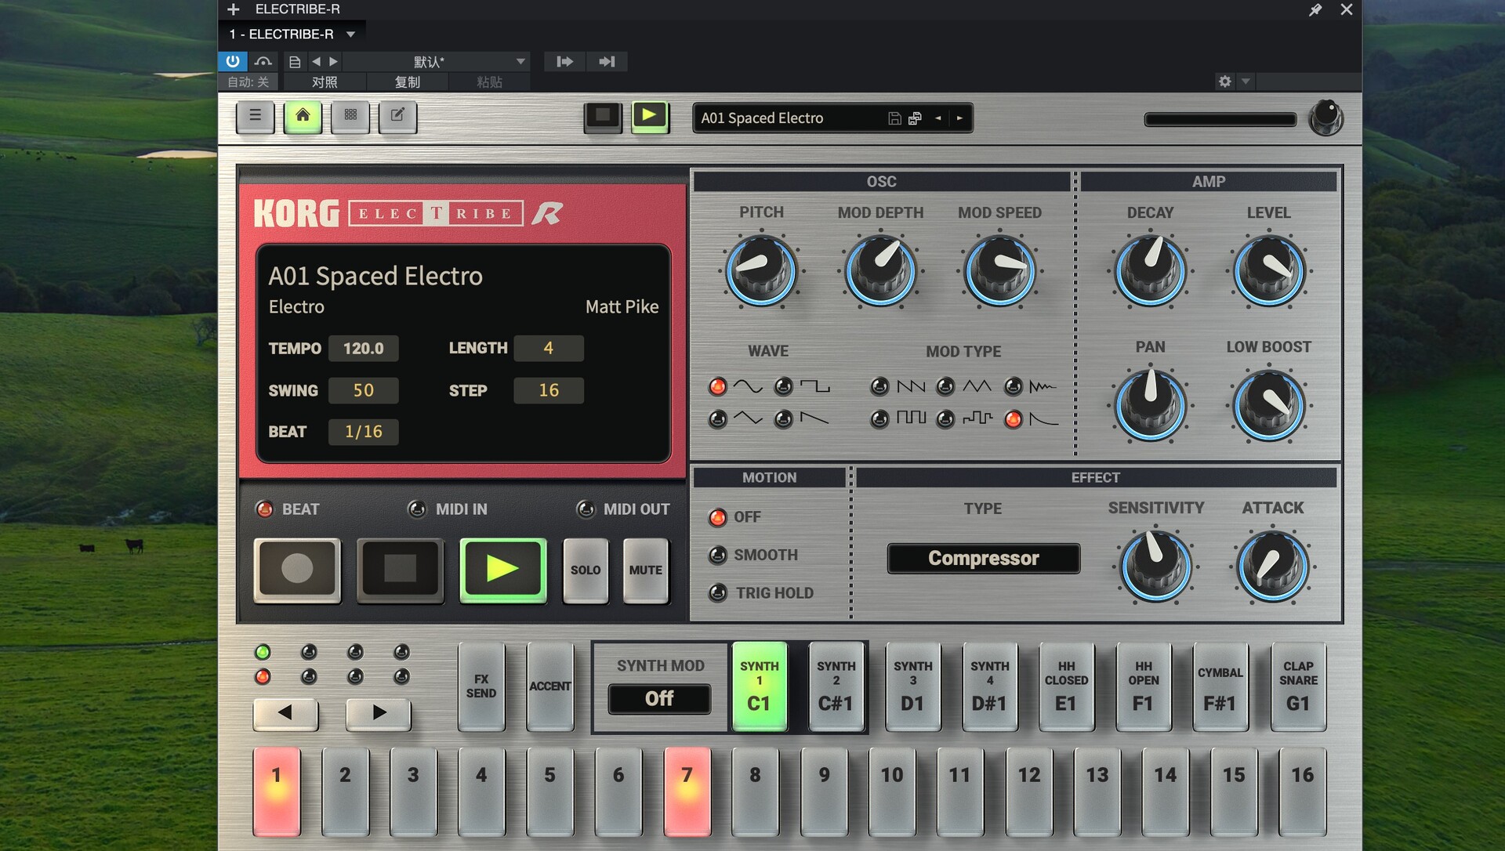Image resolution: width=1505 pixels, height=851 pixels.
Task: Click the plus icon in title bar
Action: coord(233,9)
